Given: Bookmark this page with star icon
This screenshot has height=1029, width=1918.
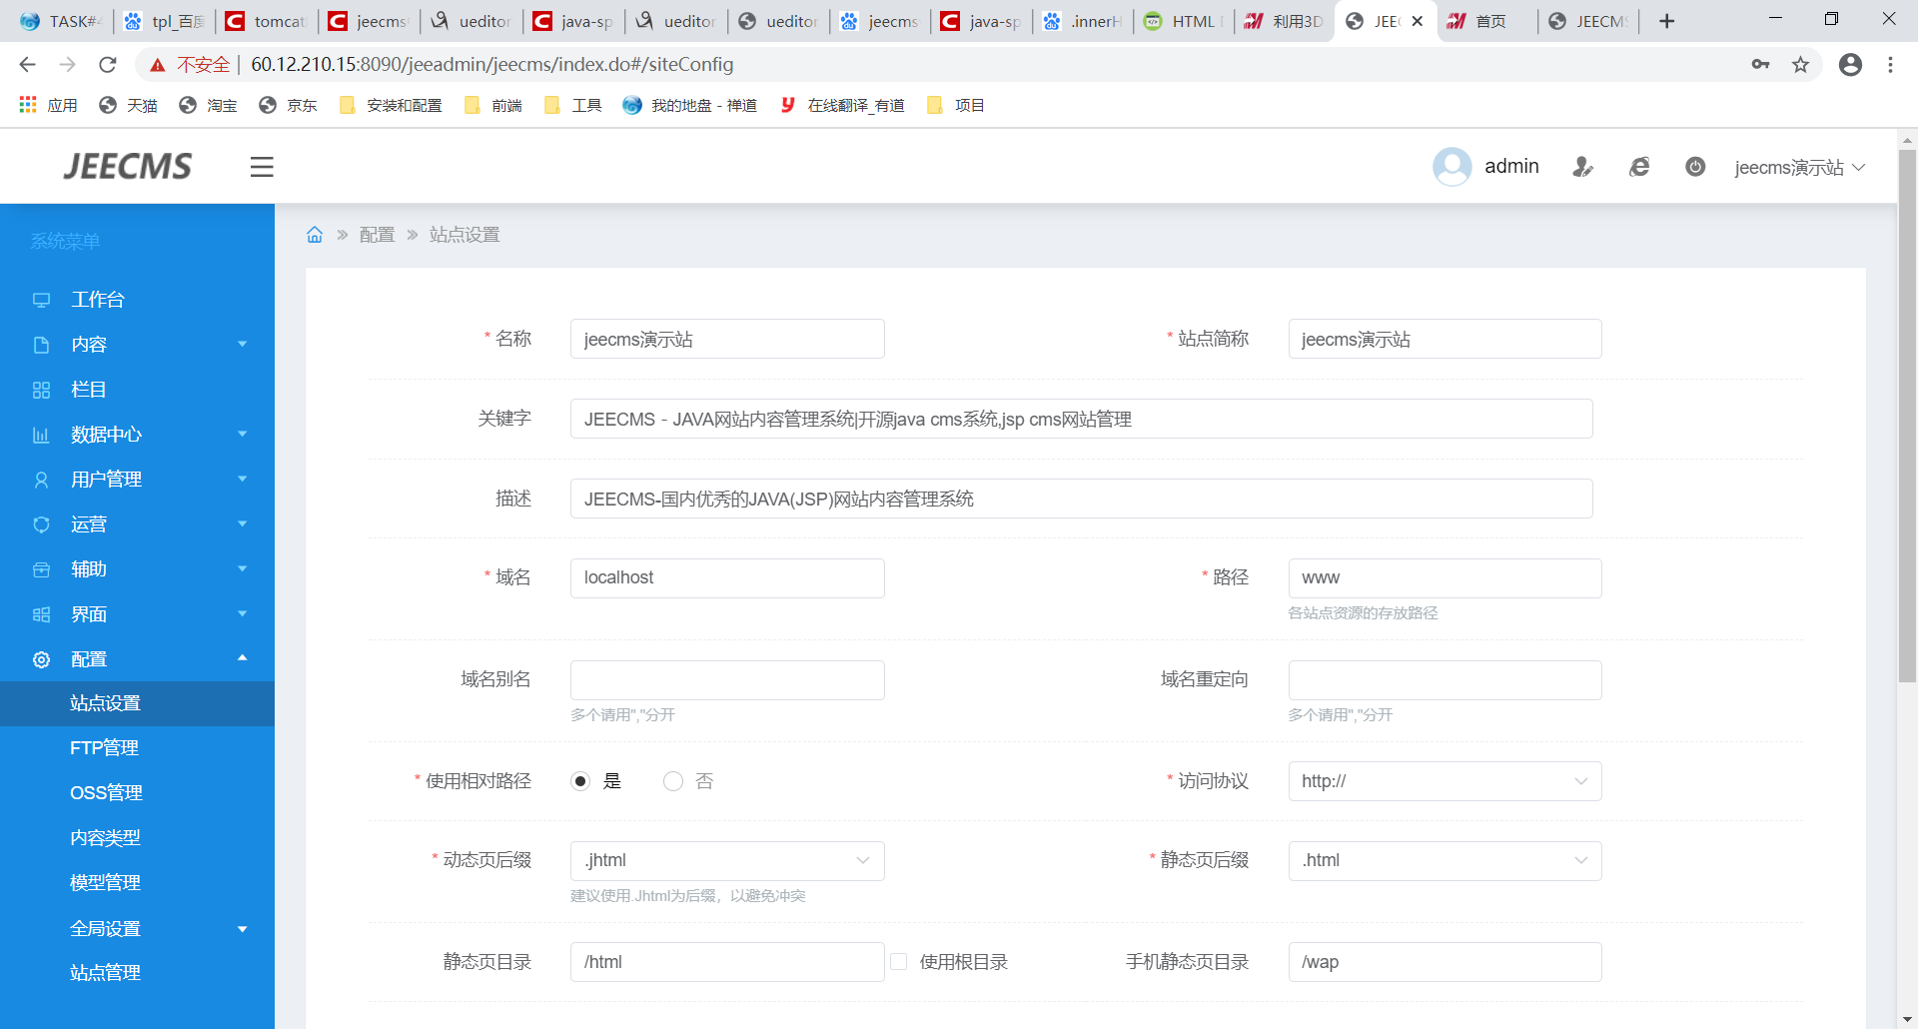Looking at the screenshot, I should [x=1800, y=65].
